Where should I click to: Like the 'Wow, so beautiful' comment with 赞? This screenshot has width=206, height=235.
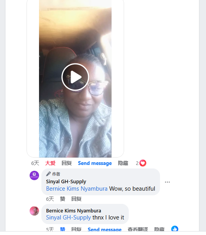pos(62,199)
